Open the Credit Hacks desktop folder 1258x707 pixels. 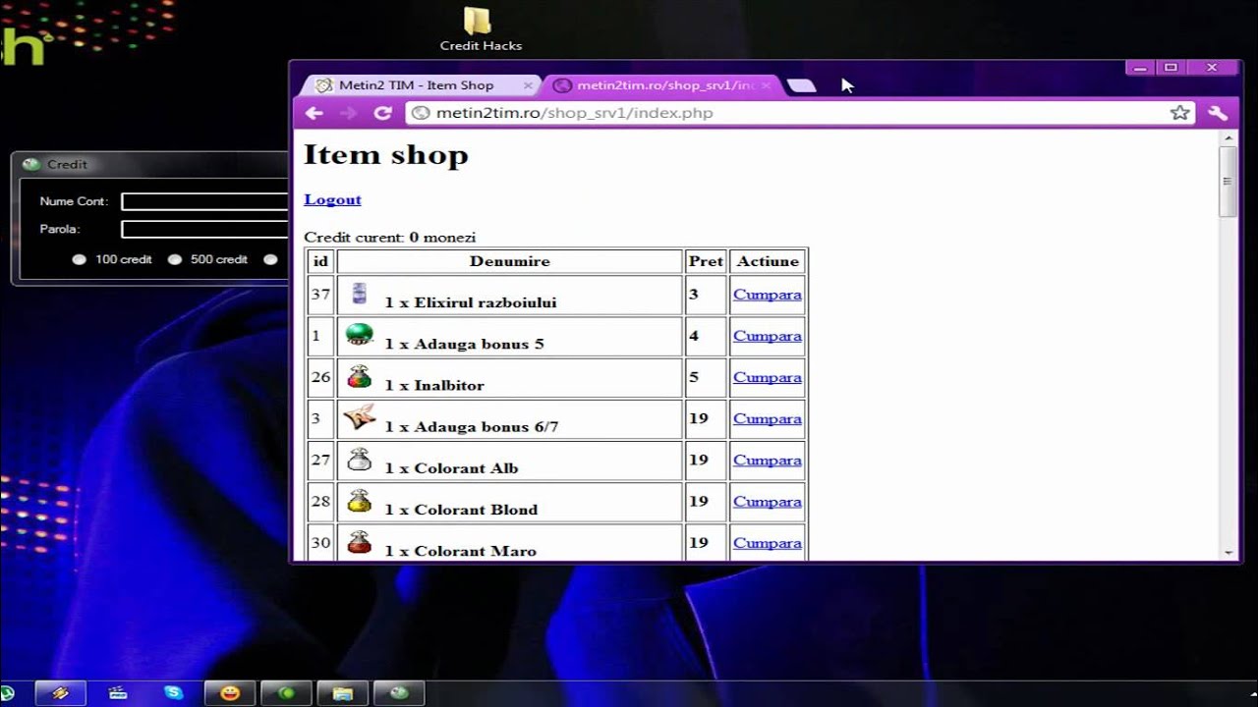[x=480, y=29]
